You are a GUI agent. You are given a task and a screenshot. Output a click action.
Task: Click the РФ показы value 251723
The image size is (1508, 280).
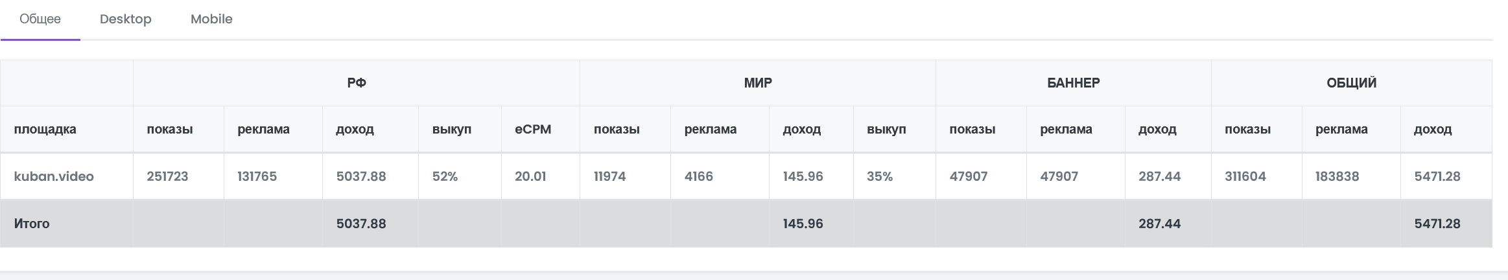(x=167, y=176)
